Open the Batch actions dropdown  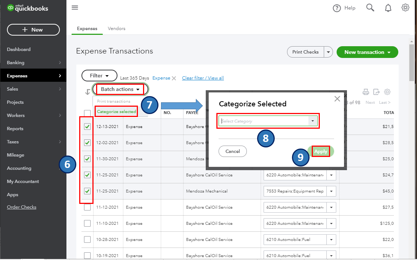pyautogui.click(x=120, y=89)
